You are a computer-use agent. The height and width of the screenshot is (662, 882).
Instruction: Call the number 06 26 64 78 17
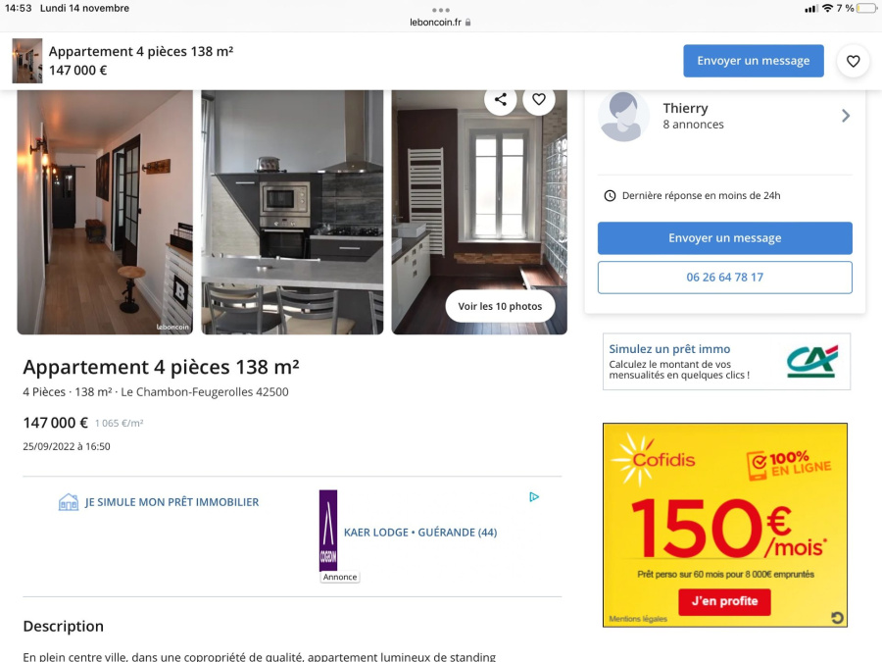(724, 277)
